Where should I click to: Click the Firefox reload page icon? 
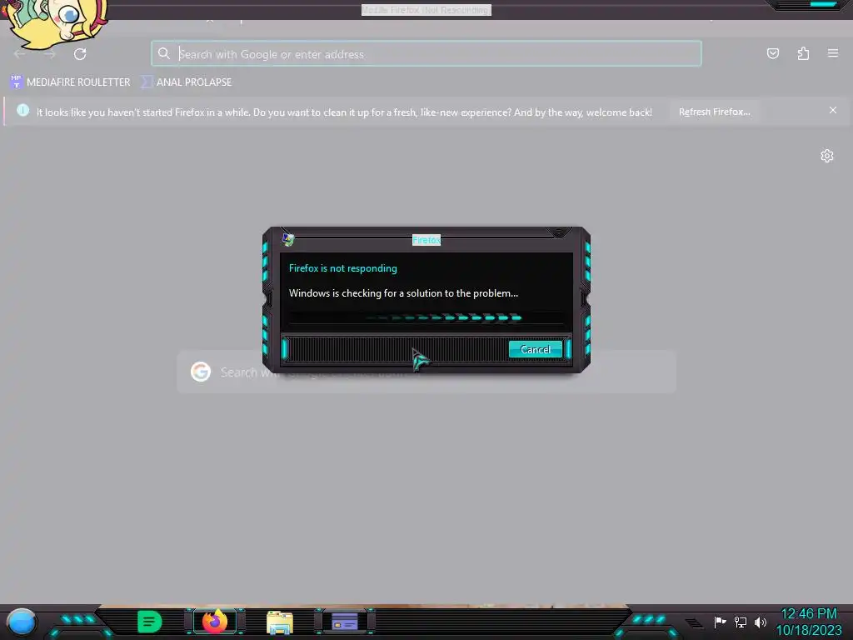[x=80, y=54]
